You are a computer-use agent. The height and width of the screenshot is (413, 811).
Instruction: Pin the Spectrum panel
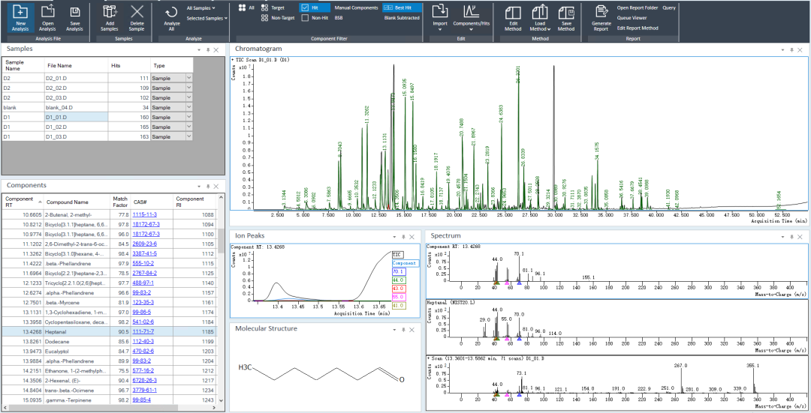pyautogui.click(x=791, y=236)
